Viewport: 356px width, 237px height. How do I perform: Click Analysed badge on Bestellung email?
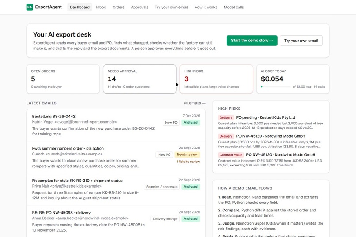[190, 122]
